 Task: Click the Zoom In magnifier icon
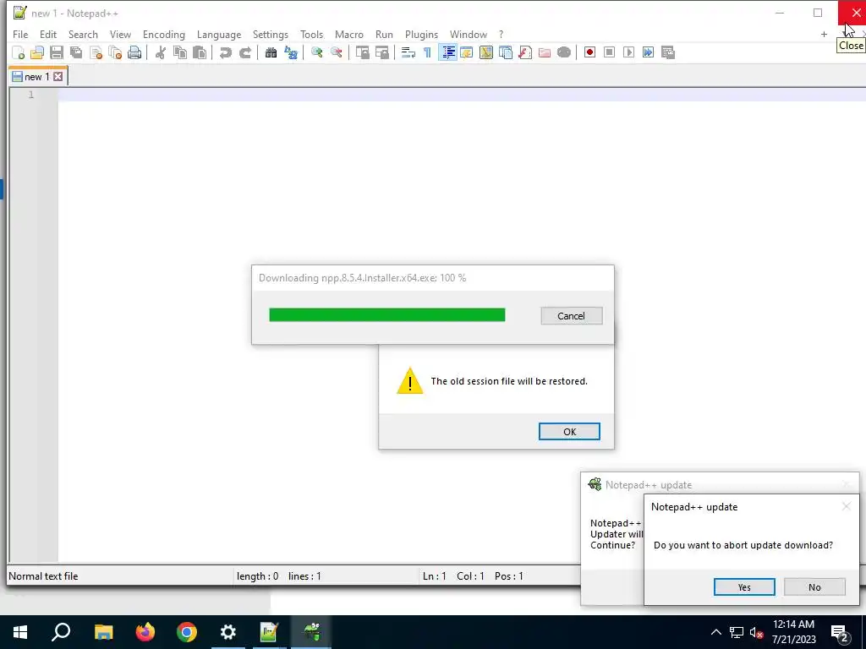point(316,52)
